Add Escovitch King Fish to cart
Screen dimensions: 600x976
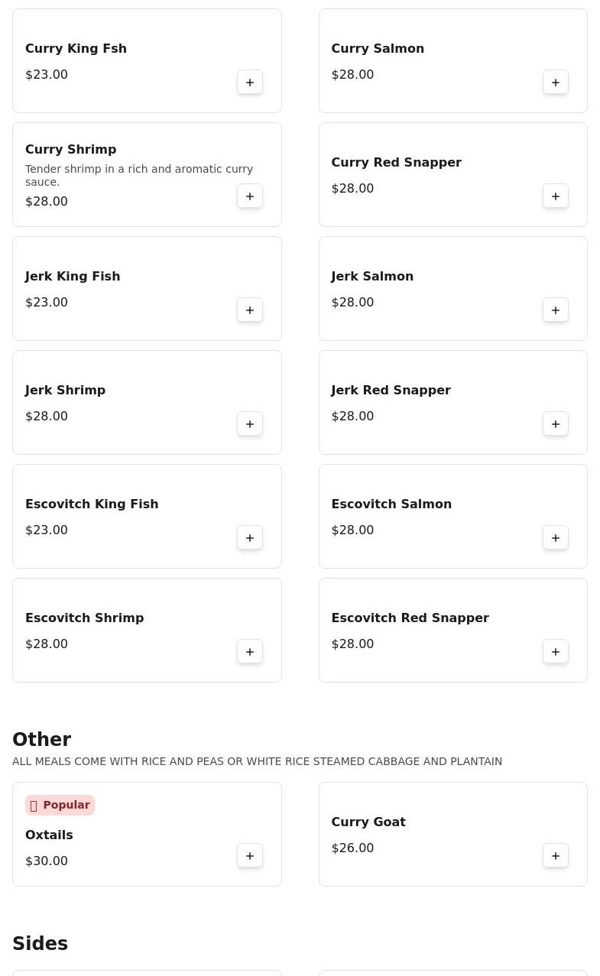[250, 538]
